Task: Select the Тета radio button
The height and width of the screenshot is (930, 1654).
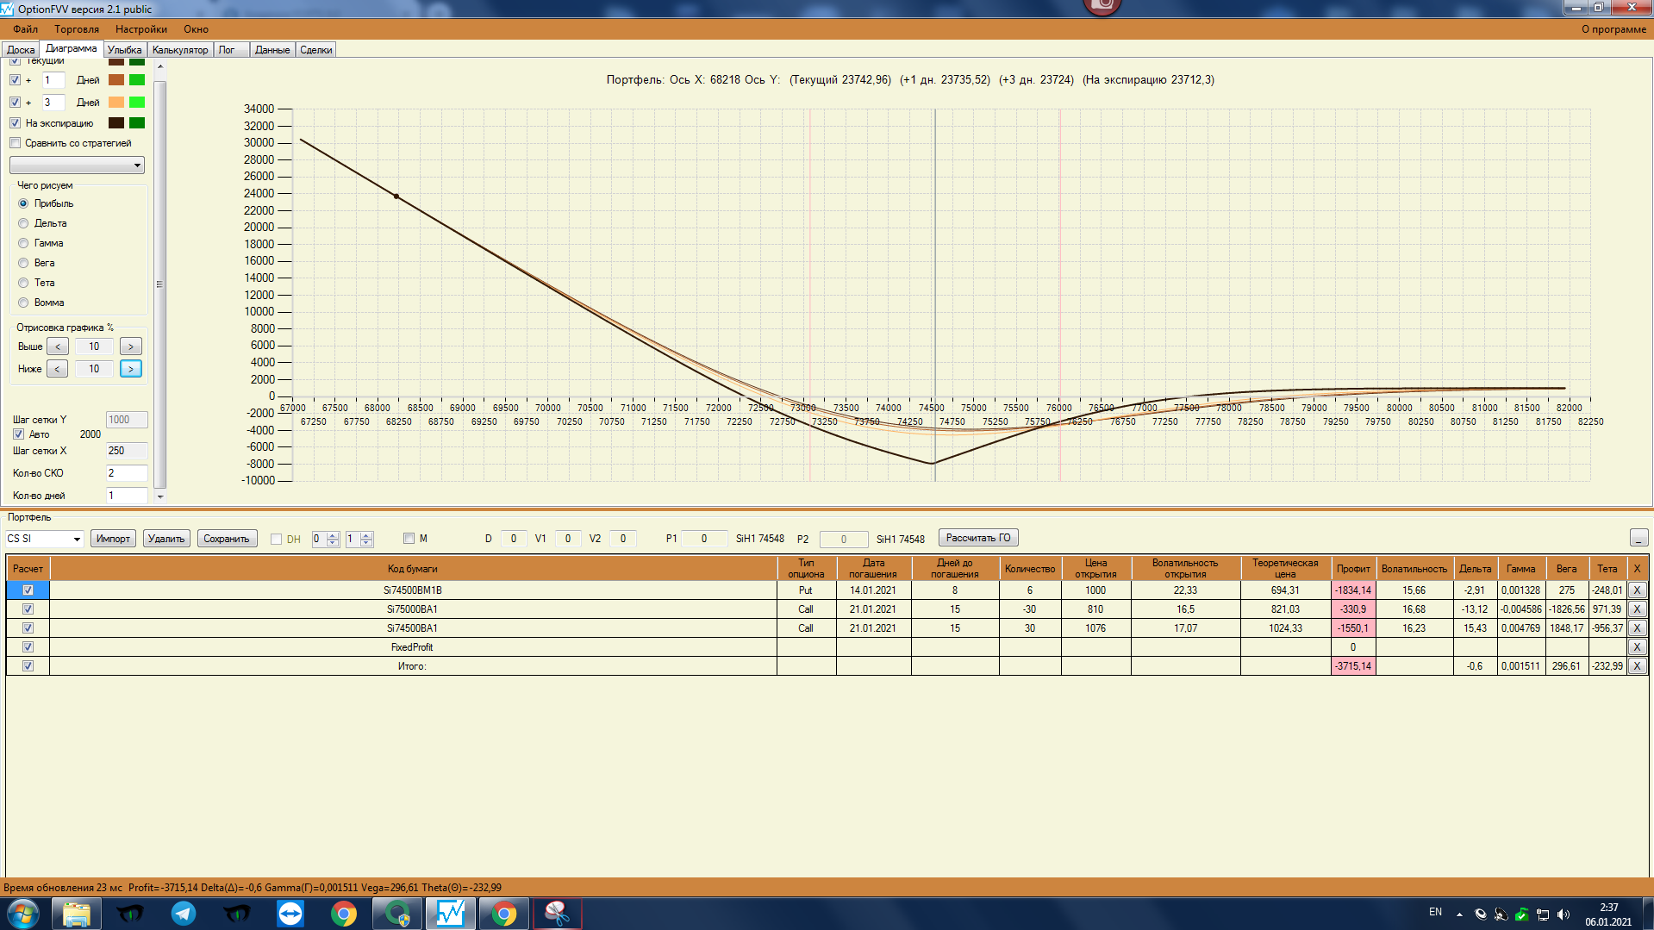Action: click(x=23, y=283)
